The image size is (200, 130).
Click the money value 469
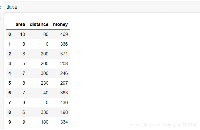tap(64, 34)
